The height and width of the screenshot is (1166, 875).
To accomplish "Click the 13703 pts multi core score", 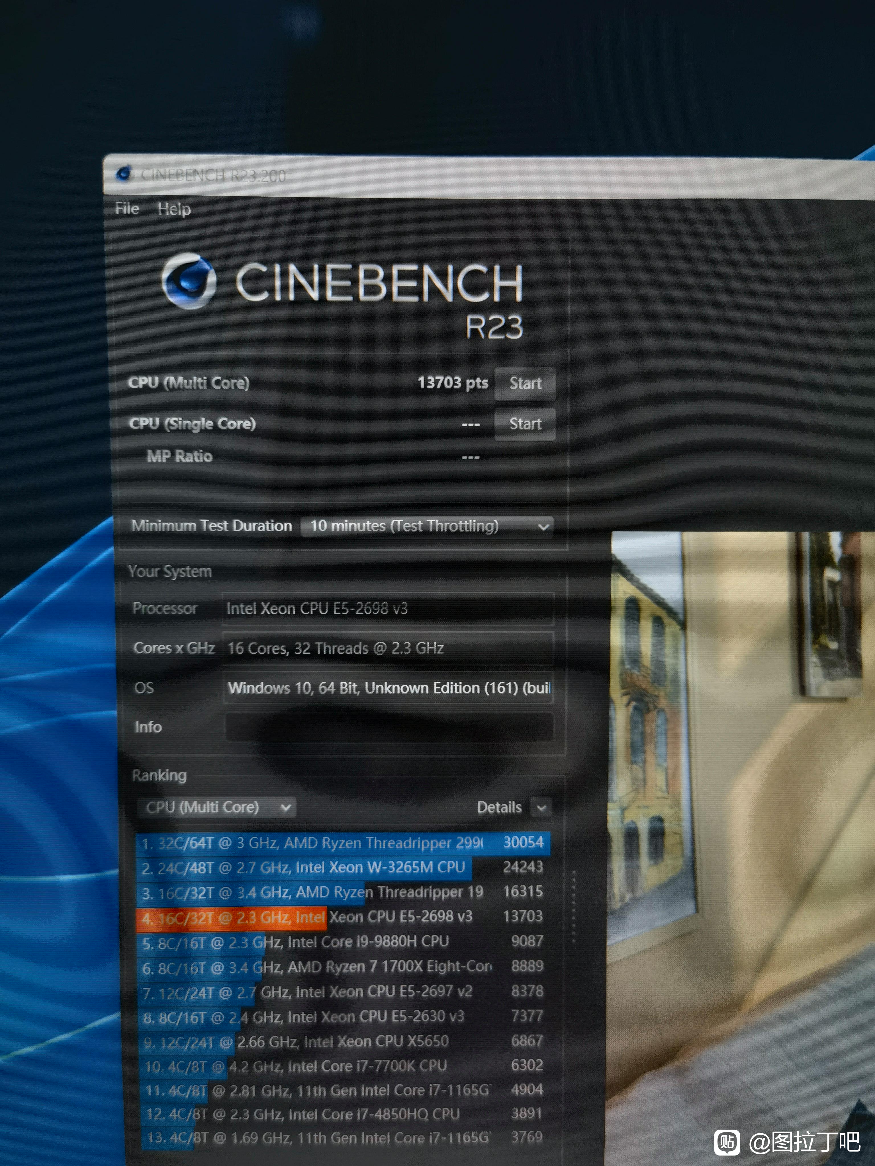I will point(453,383).
